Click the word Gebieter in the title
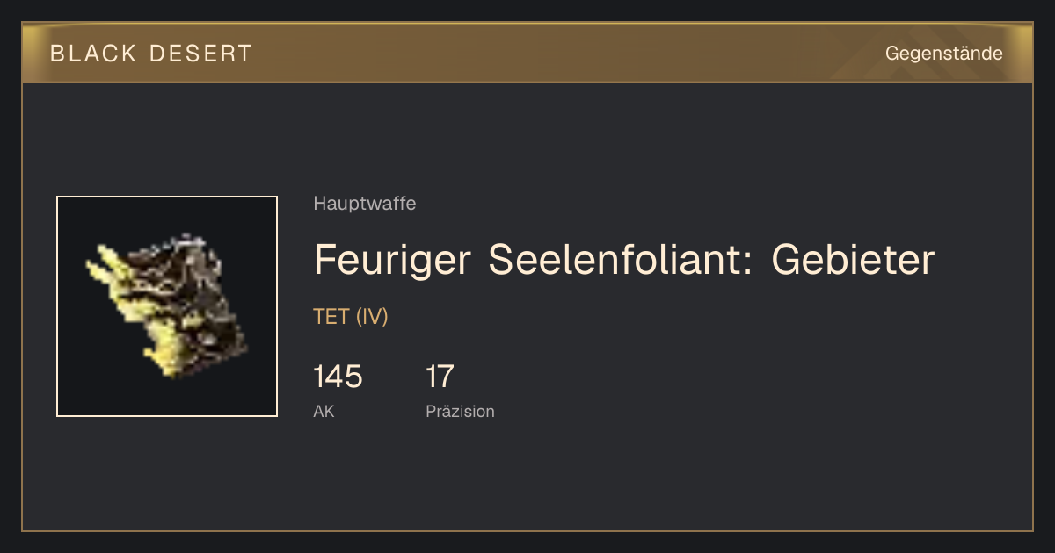Screen dimensions: 1055x553 pos(853,260)
